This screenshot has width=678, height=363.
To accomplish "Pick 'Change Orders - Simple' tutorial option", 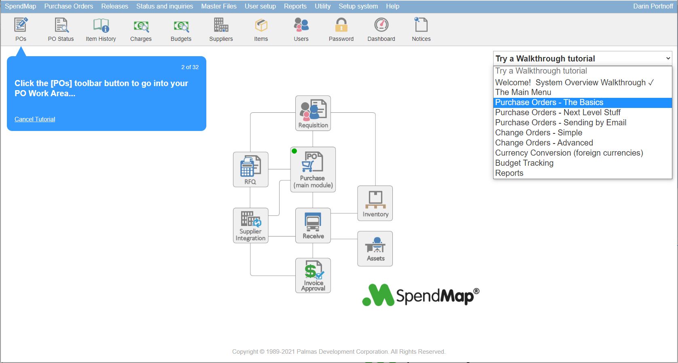I will tap(538, 133).
